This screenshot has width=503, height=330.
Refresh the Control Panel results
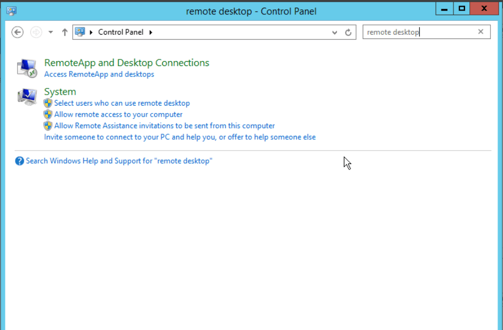[x=348, y=32]
